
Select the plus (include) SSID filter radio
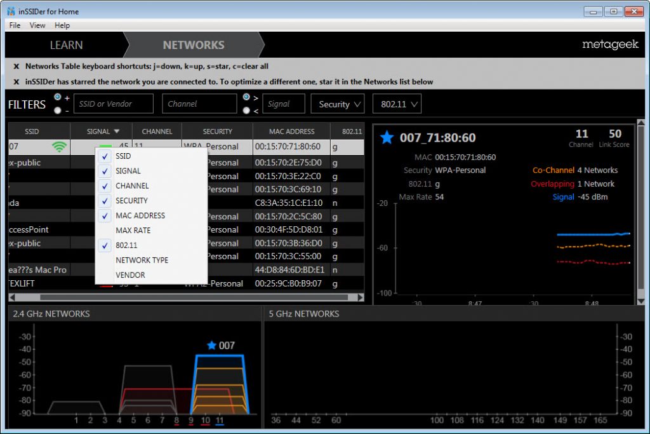pos(58,97)
